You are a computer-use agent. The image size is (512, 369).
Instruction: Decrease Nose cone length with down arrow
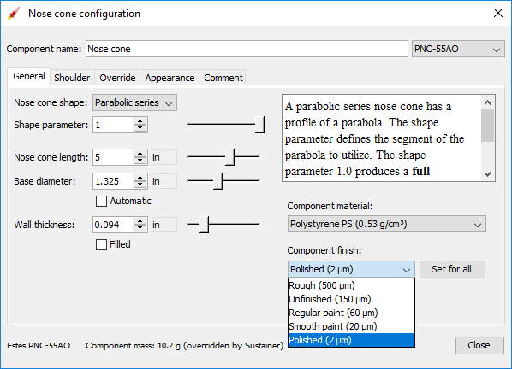(140, 161)
